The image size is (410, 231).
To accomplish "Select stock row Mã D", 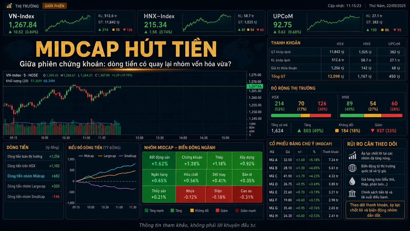I will pos(304,184).
